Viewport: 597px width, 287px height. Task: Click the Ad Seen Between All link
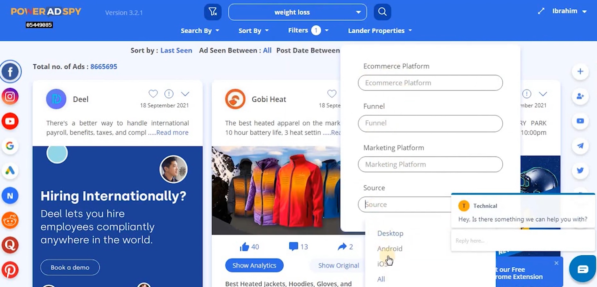(x=267, y=51)
